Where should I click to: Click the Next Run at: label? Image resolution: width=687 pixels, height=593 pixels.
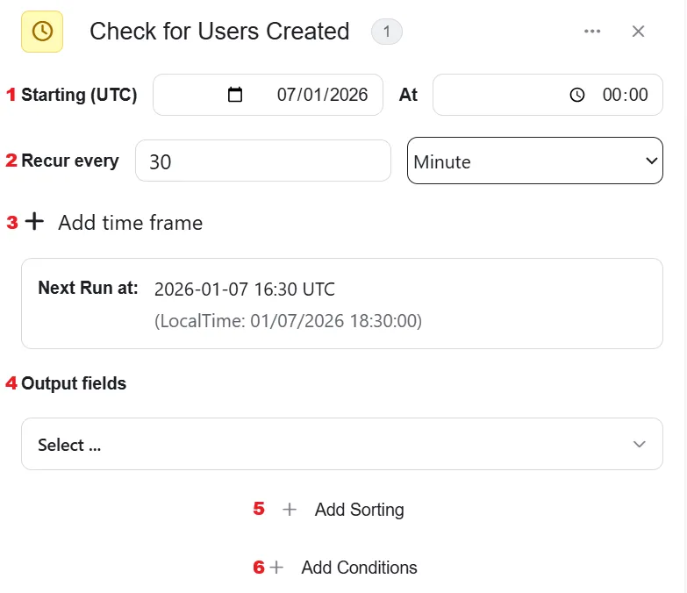pos(88,289)
